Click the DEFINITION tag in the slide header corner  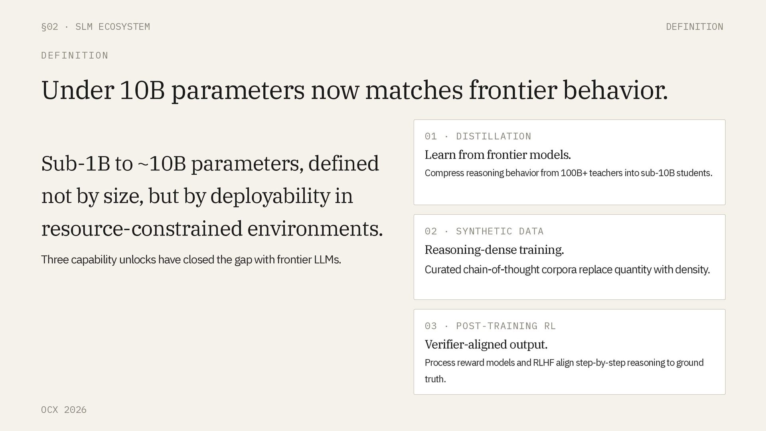[694, 27]
